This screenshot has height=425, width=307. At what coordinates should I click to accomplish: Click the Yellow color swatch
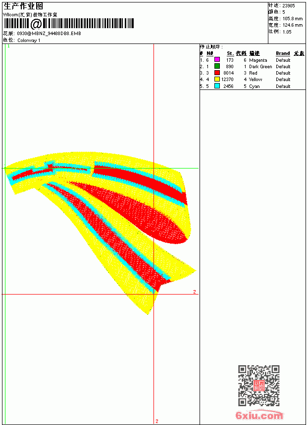(x=217, y=79)
